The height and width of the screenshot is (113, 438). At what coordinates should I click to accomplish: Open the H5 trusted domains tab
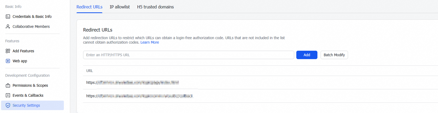coord(155,7)
